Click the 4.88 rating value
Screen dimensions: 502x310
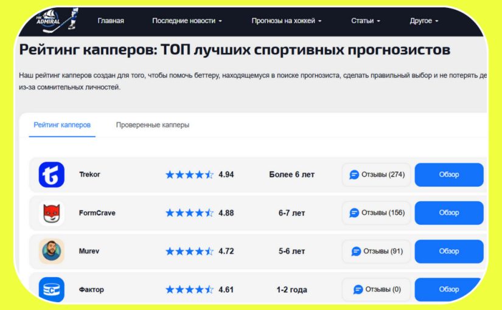click(226, 213)
